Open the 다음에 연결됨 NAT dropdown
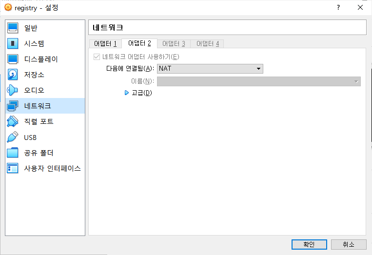Image resolution: width=372 pixels, height=255 pixels. tap(210, 69)
